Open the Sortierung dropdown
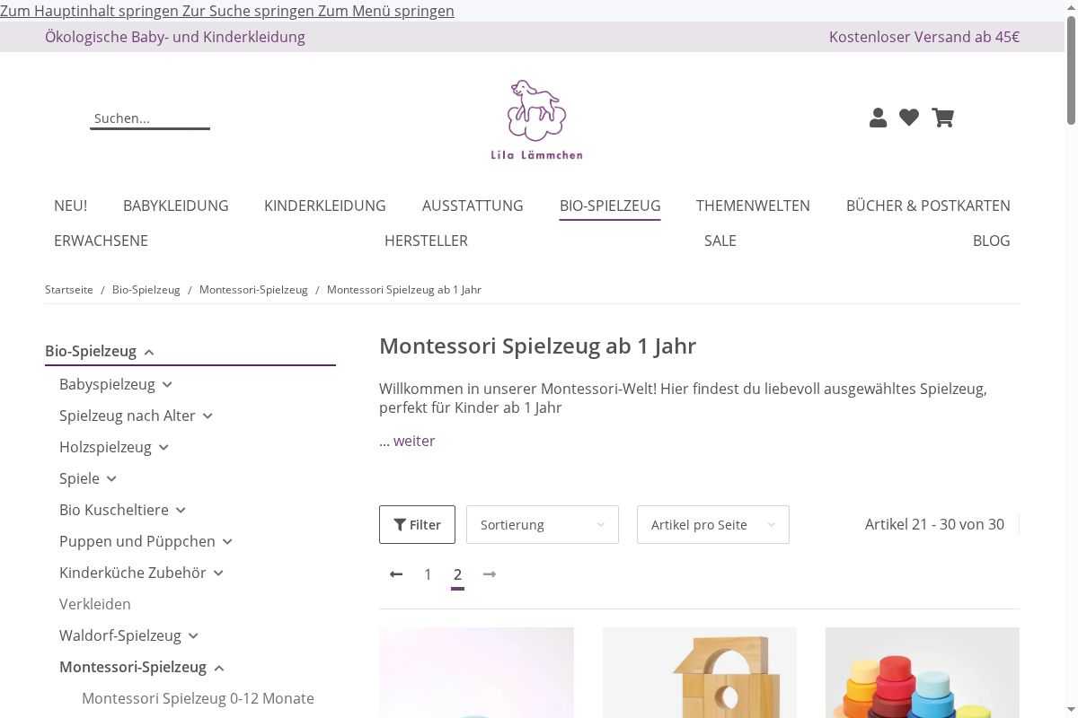The width and height of the screenshot is (1078, 718). pos(542,524)
